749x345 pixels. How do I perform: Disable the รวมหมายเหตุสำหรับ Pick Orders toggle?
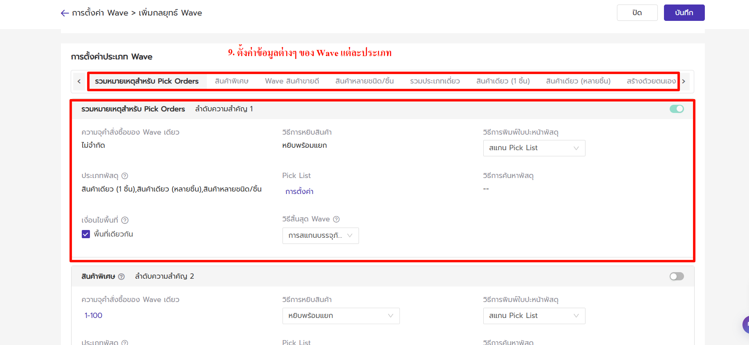pos(676,109)
